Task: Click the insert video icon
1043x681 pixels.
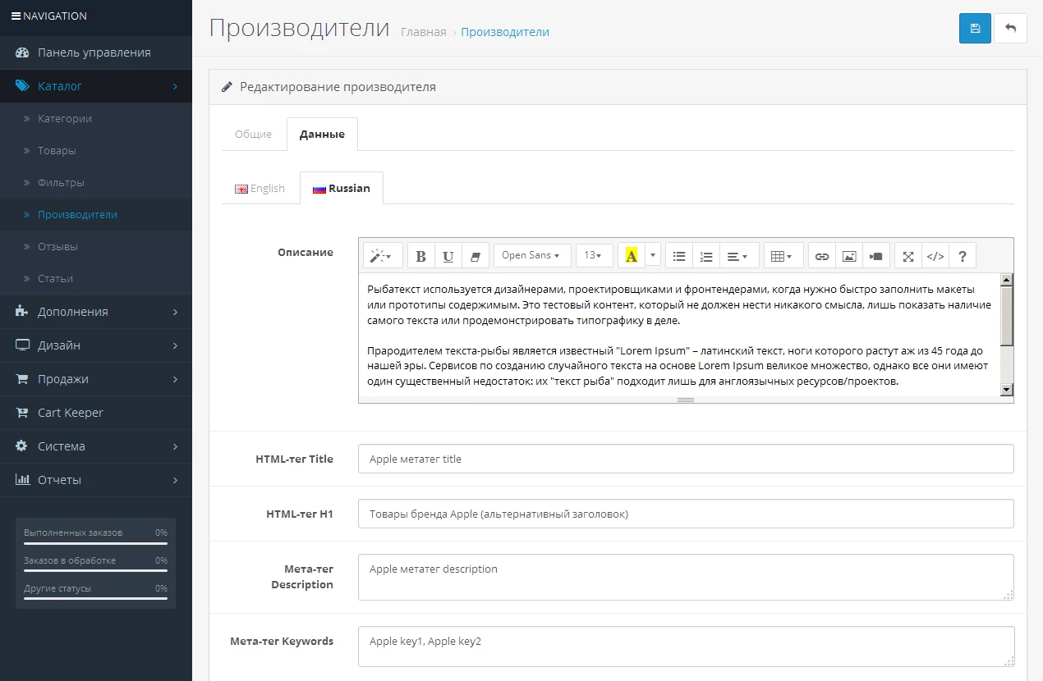Action: point(876,256)
